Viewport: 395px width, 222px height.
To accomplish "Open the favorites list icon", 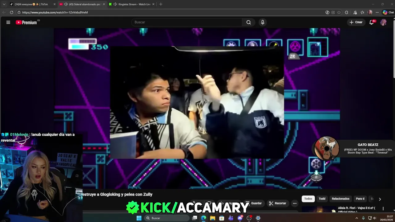I will point(362,12).
